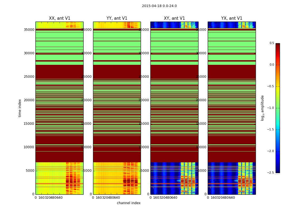284x216 pixels.
Task: Click the 'time index' y-axis label
Action: pos(20,108)
